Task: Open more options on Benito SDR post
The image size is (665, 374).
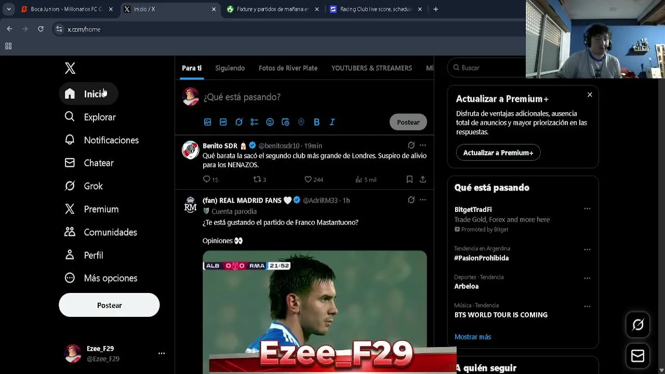Action: coord(423,145)
